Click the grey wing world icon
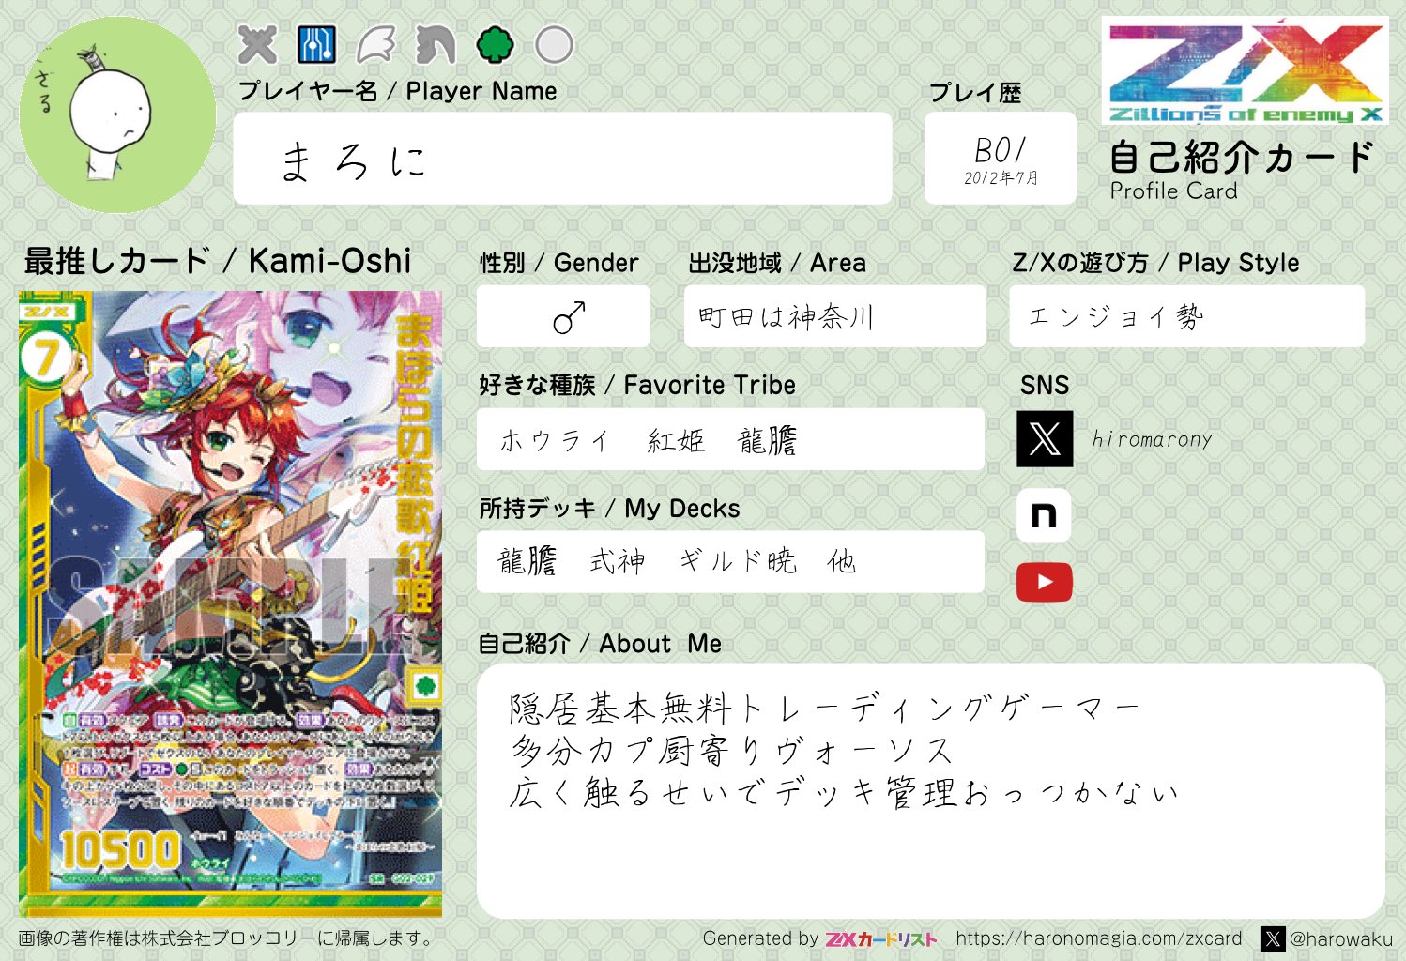Screen dimensions: 1406x961 [375, 44]
